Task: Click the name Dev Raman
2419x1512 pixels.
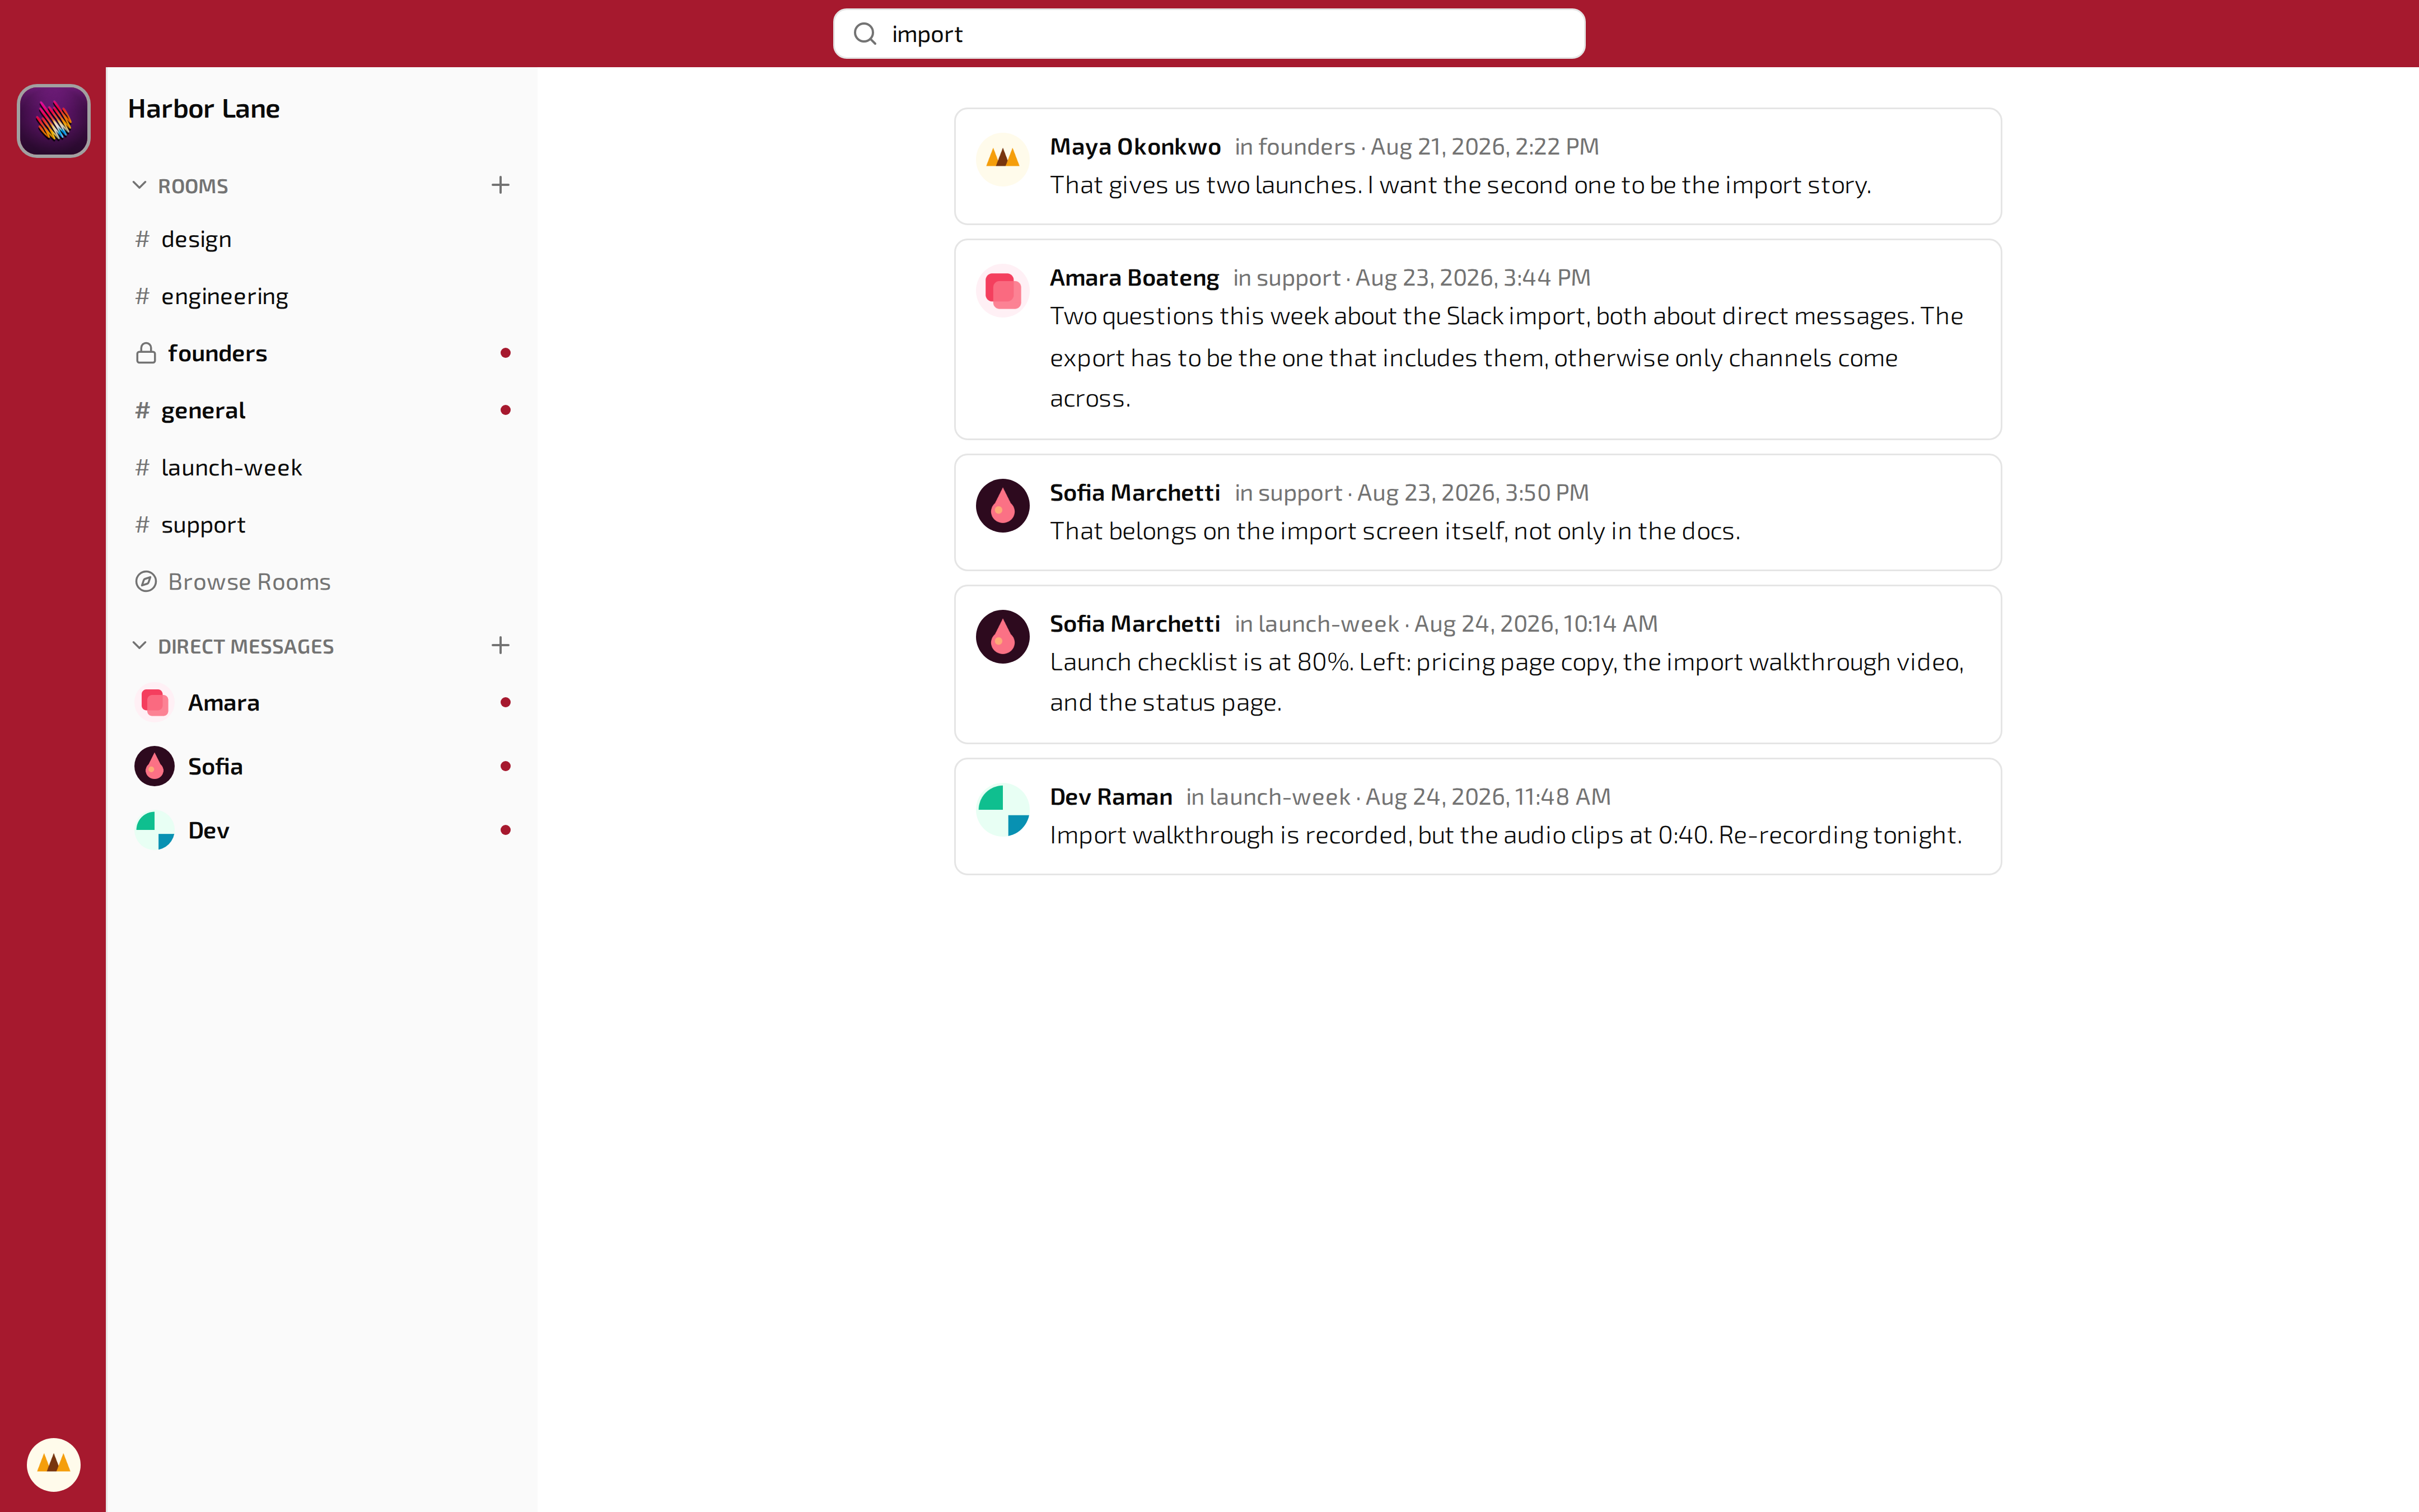Action: point(1110,796)
